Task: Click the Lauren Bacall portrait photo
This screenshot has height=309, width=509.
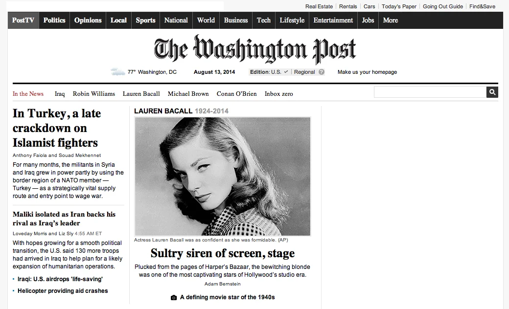Action: [x=223, y=177]
